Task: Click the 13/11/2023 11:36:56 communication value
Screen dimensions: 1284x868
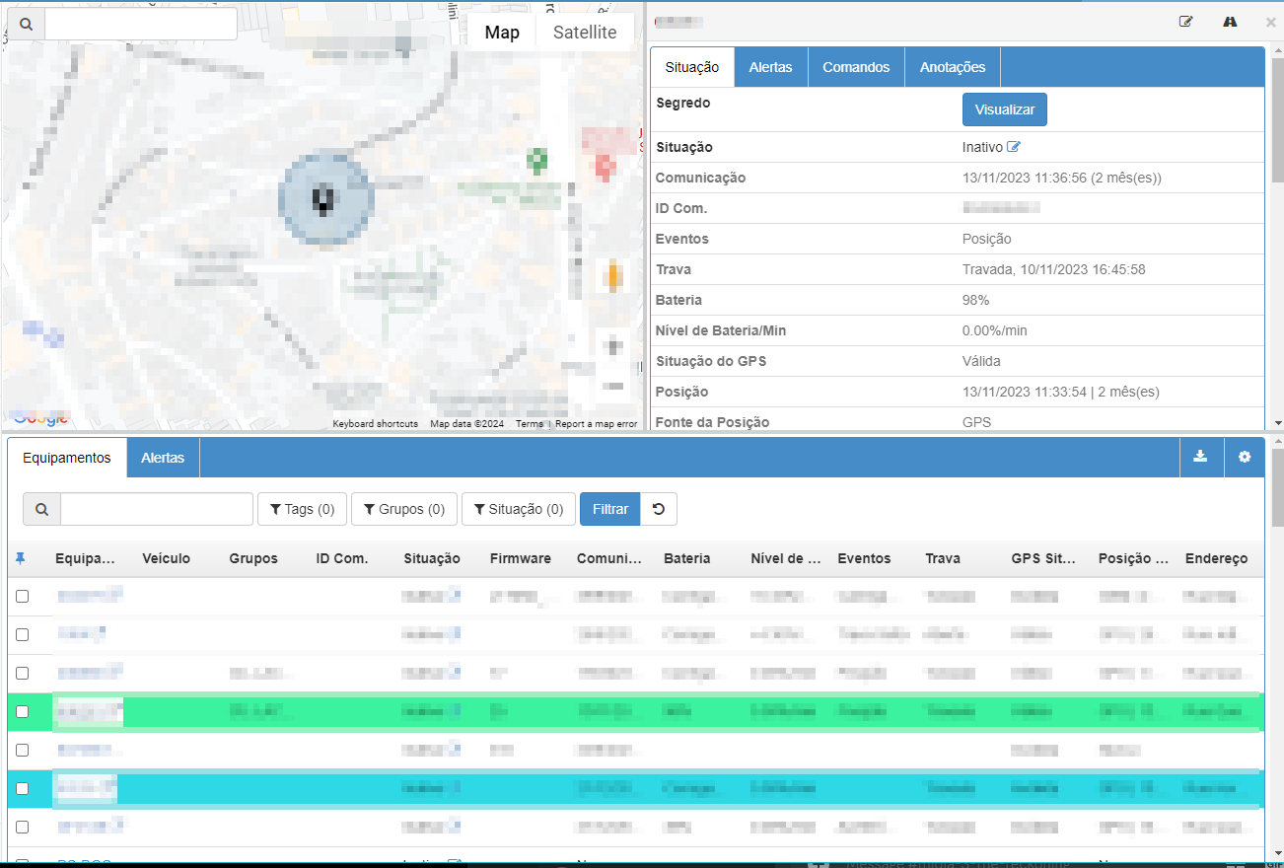Action: point(1062,178)
